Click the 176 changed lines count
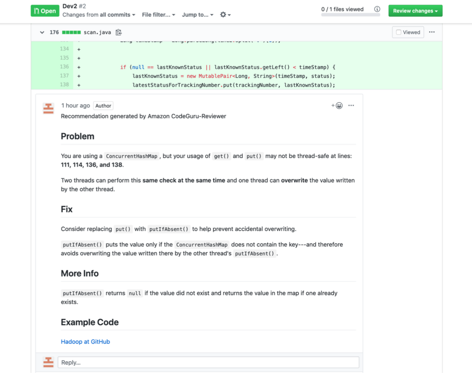The image size is (472, 373). (x=54, y=32)
